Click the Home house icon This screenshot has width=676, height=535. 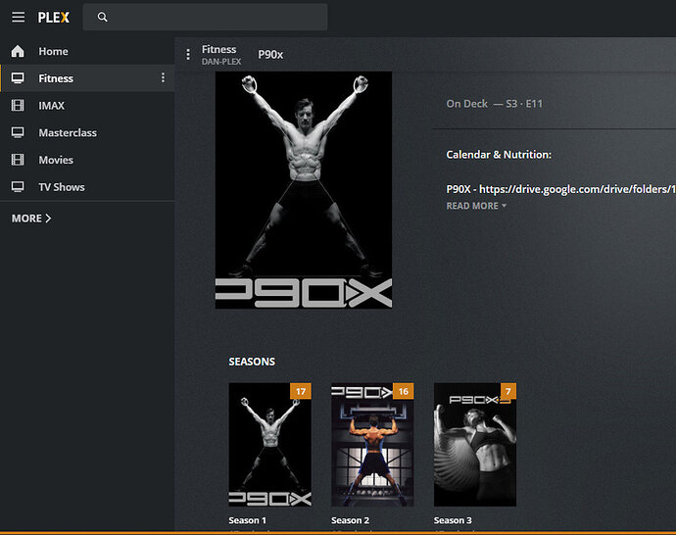[18, 51]
